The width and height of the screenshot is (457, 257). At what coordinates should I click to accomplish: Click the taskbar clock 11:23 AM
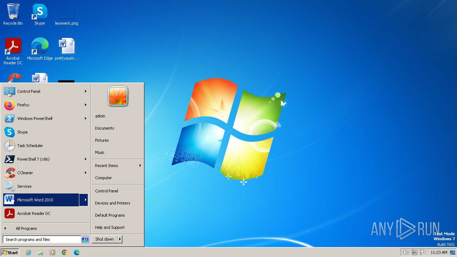point(439,252)
